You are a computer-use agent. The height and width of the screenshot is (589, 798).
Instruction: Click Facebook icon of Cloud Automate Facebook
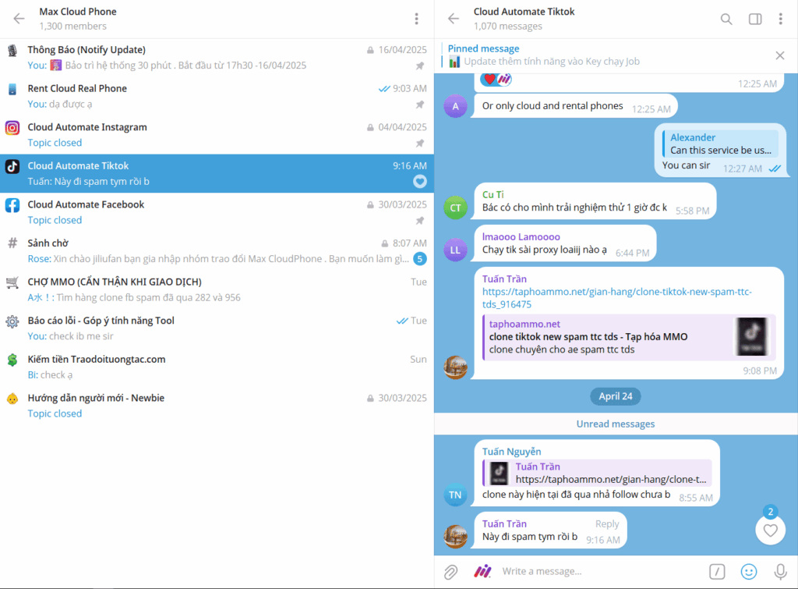[x=12, y=205]
